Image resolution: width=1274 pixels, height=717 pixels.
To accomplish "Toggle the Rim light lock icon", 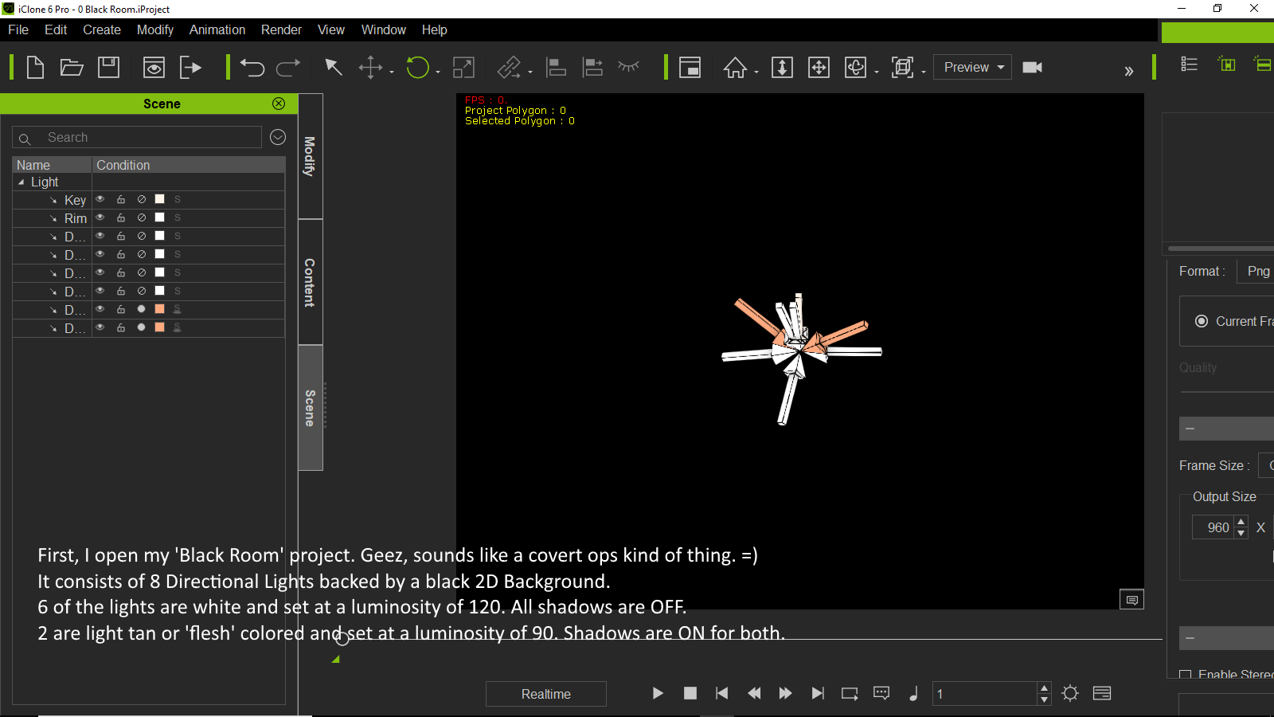I will click(x=121, y=217).
